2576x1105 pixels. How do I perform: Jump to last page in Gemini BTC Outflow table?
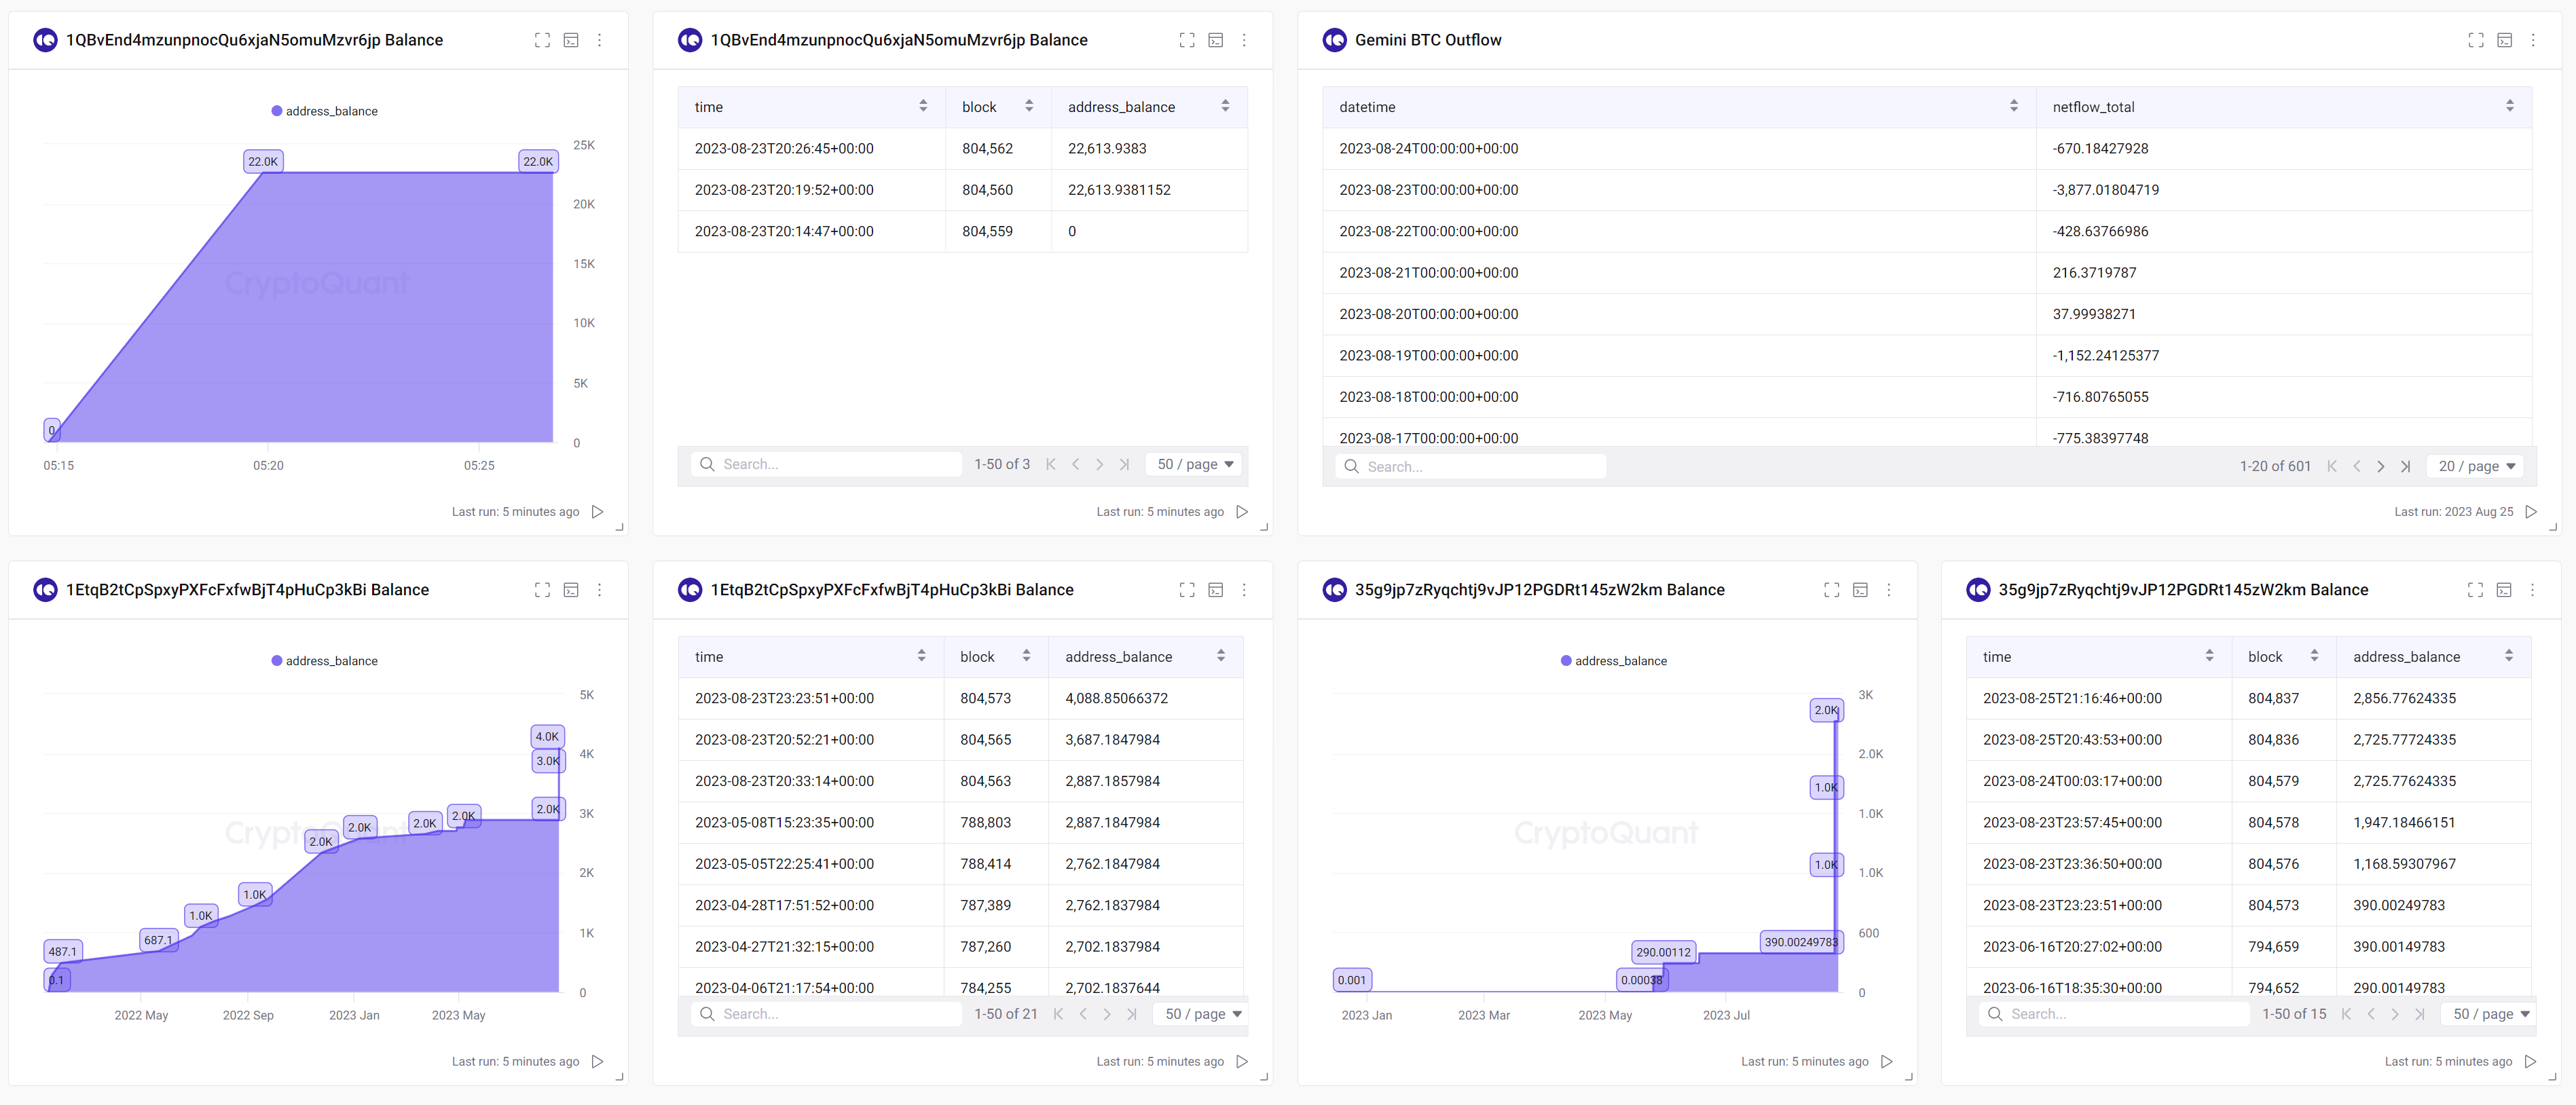coord(2406,466)
